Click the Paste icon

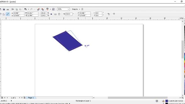[x=20, y=9]
